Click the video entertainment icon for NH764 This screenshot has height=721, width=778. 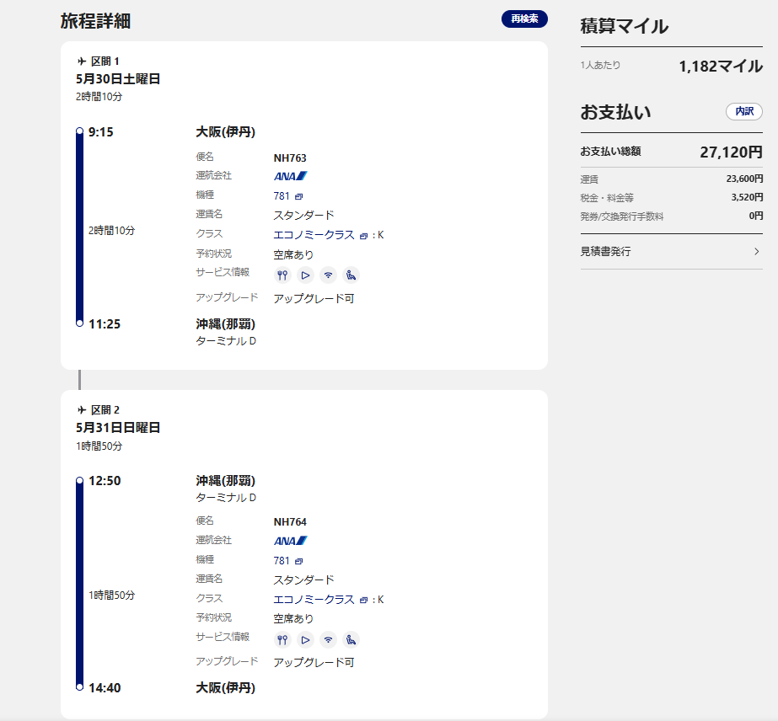pyautogui.click(x=305, y=639)
